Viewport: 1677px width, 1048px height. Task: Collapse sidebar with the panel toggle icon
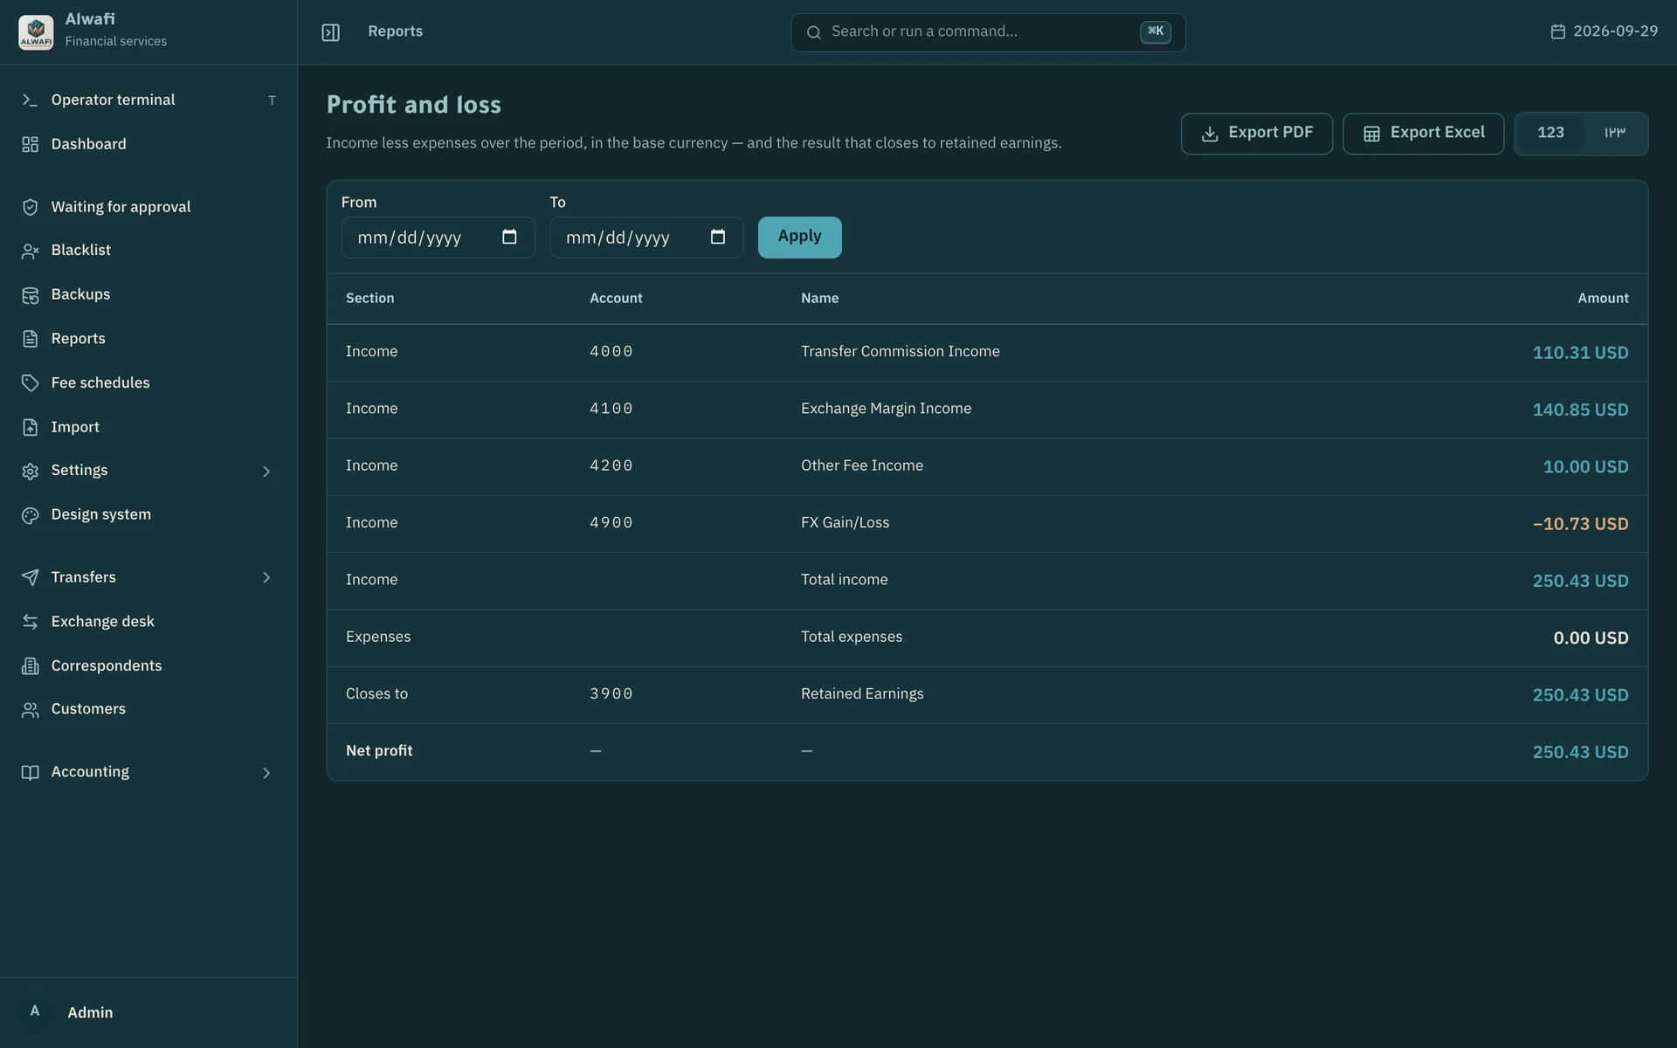coord(330,32)
